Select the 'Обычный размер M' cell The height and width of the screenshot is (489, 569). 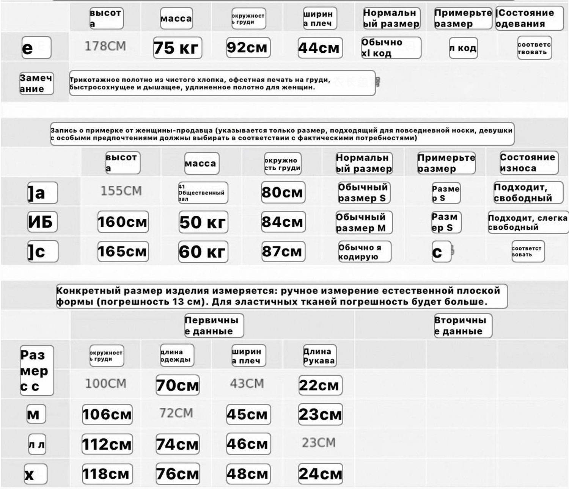click(364, 223)
